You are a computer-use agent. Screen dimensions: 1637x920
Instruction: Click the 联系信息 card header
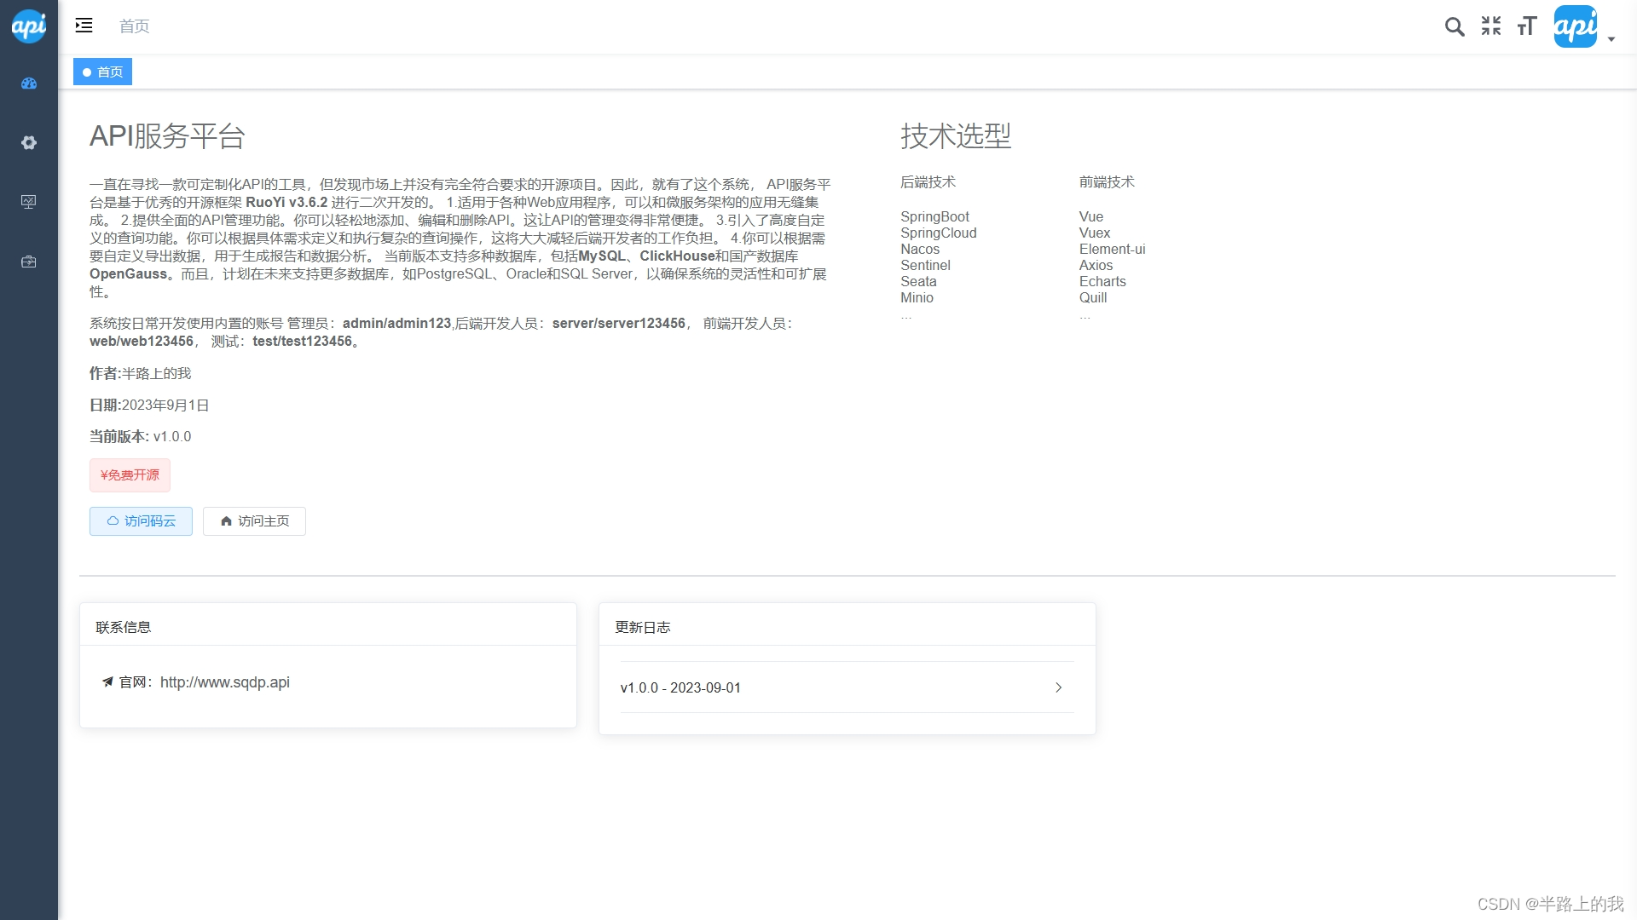click(124, 627)
